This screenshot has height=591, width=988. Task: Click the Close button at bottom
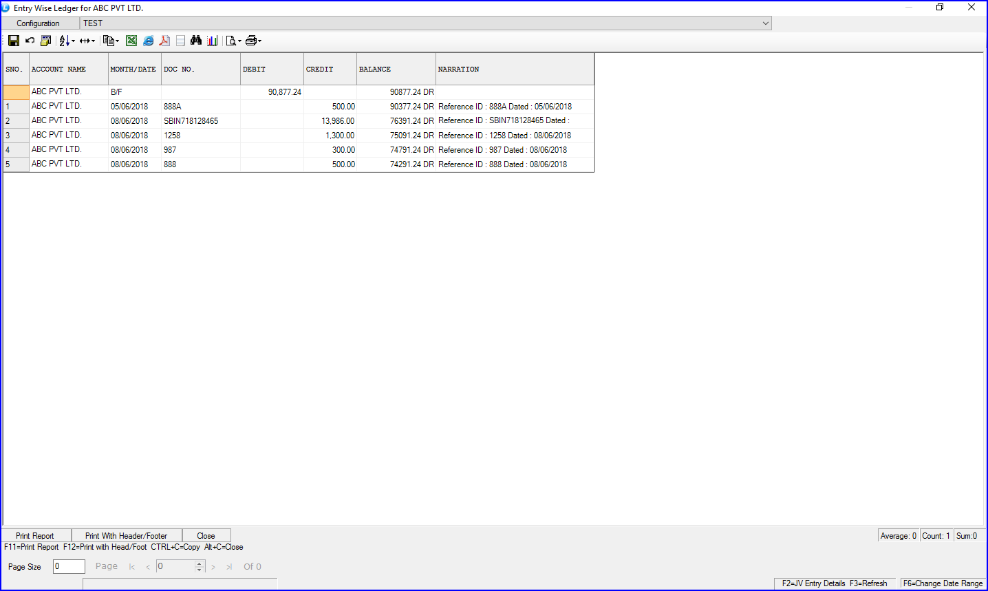tap(206, 536)
